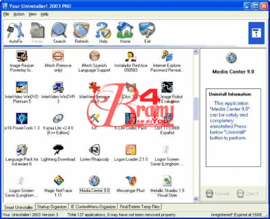Select iMesh (Remove only) icon

pyautogui.click(x=58, y=56)
